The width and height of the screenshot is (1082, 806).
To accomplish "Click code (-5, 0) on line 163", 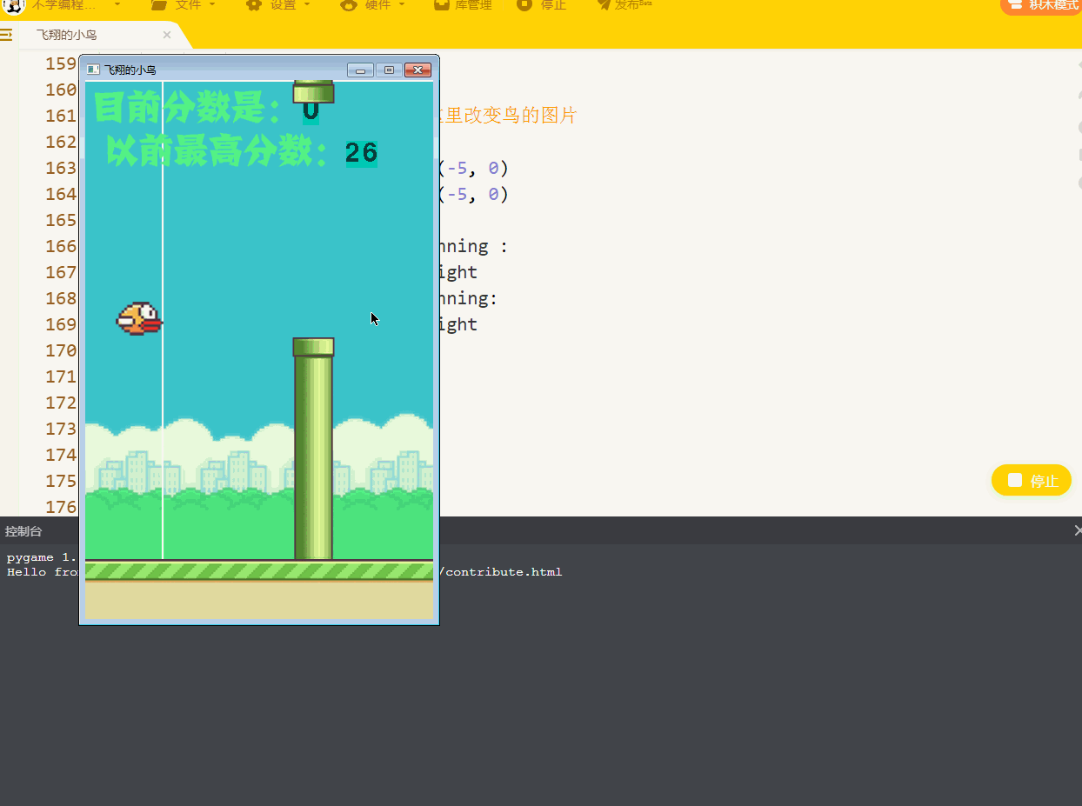I will (x=475, y=168).
